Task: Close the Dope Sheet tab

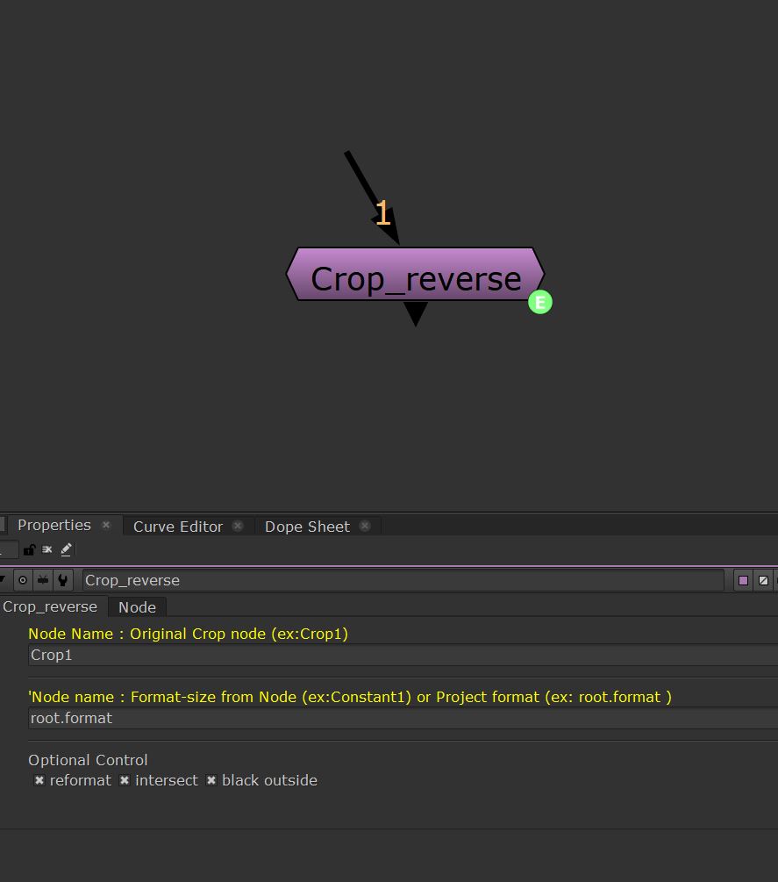Action: pos(365,527)
